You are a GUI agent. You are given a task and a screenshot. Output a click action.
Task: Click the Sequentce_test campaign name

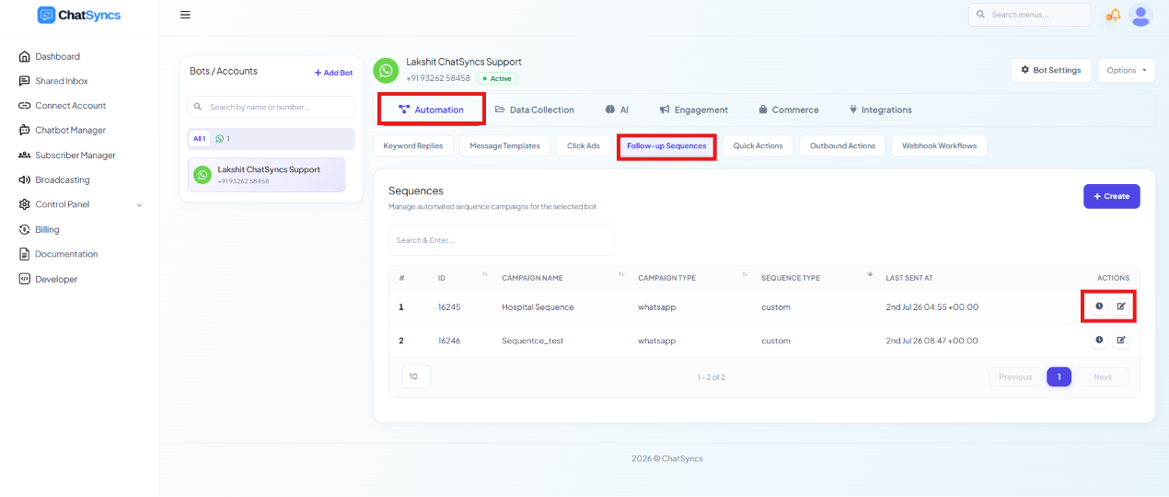532,341
